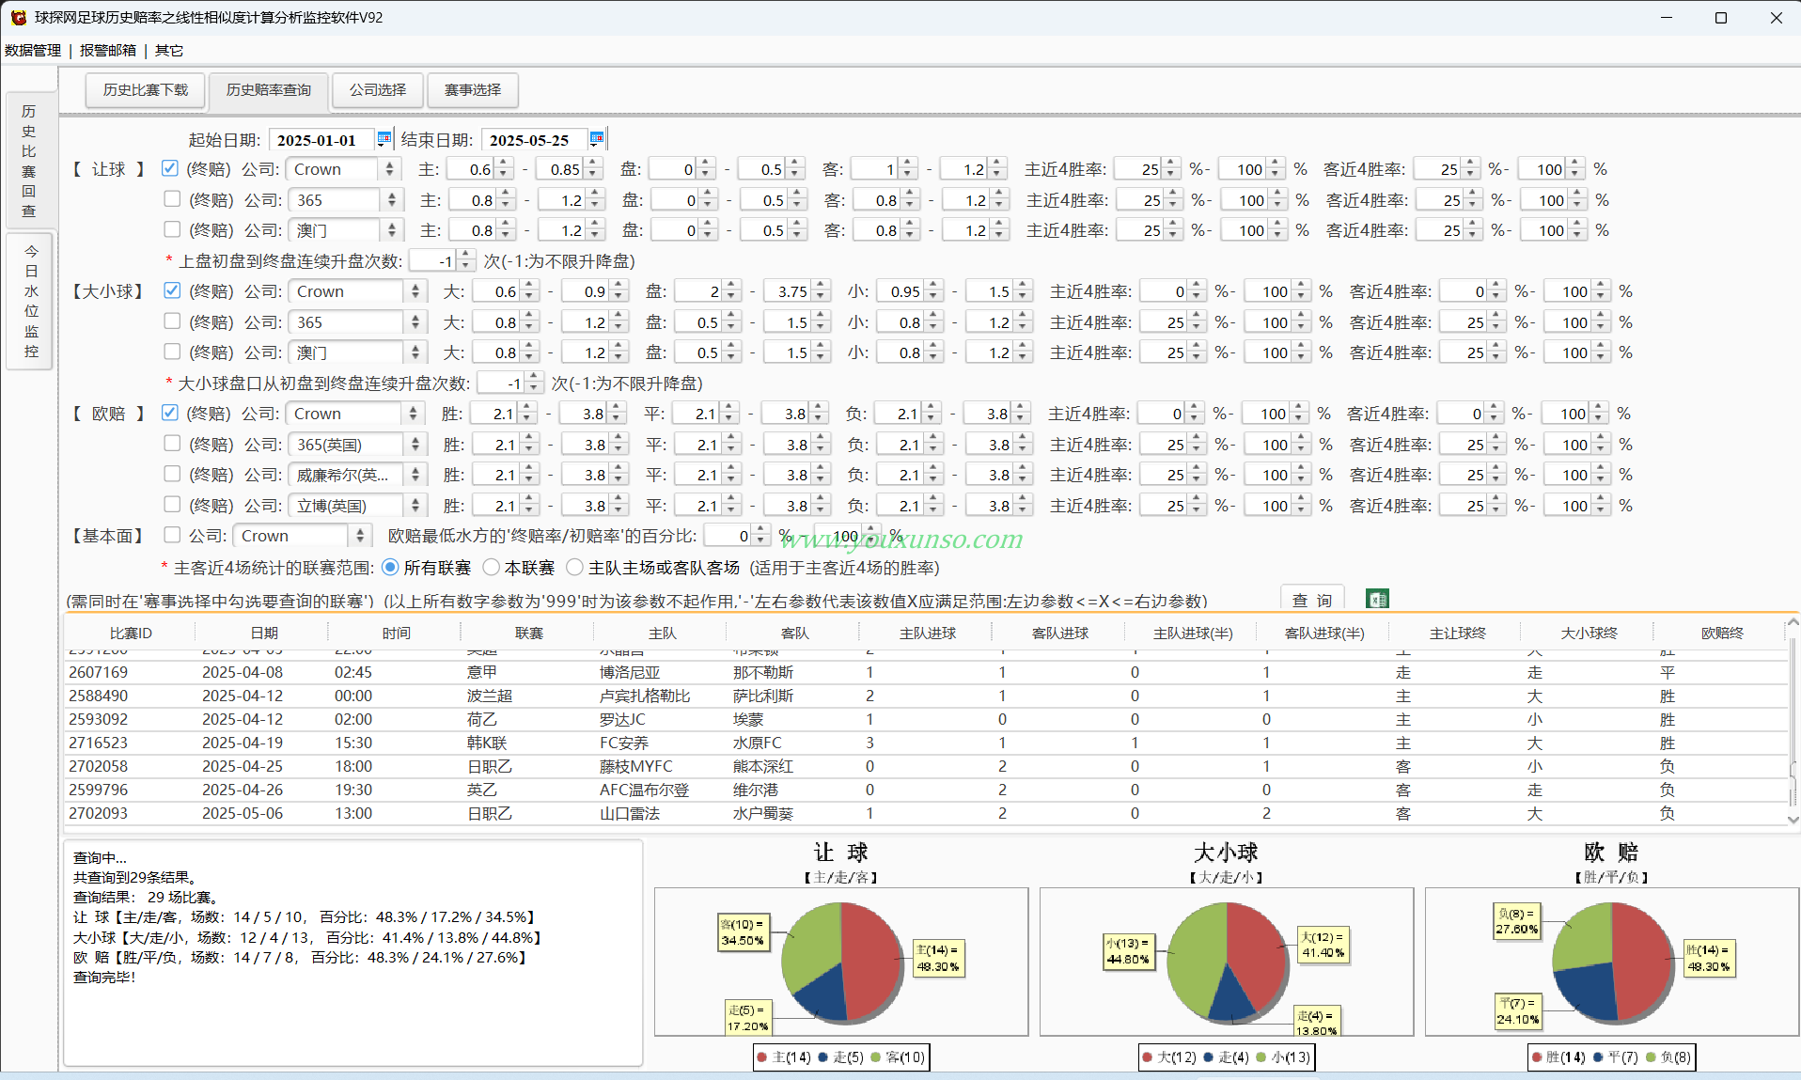
Task: Enable the 365 row checkbox under 让球
Action: point(172,199)
